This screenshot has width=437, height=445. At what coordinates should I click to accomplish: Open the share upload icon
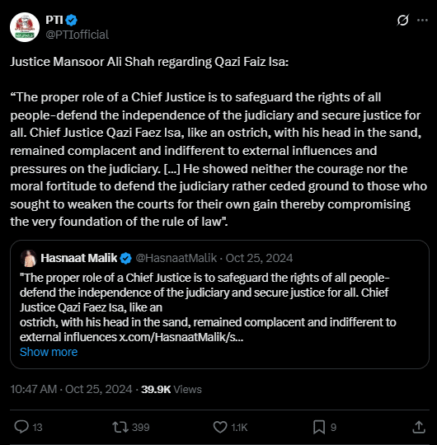click(x=419, y=427)
